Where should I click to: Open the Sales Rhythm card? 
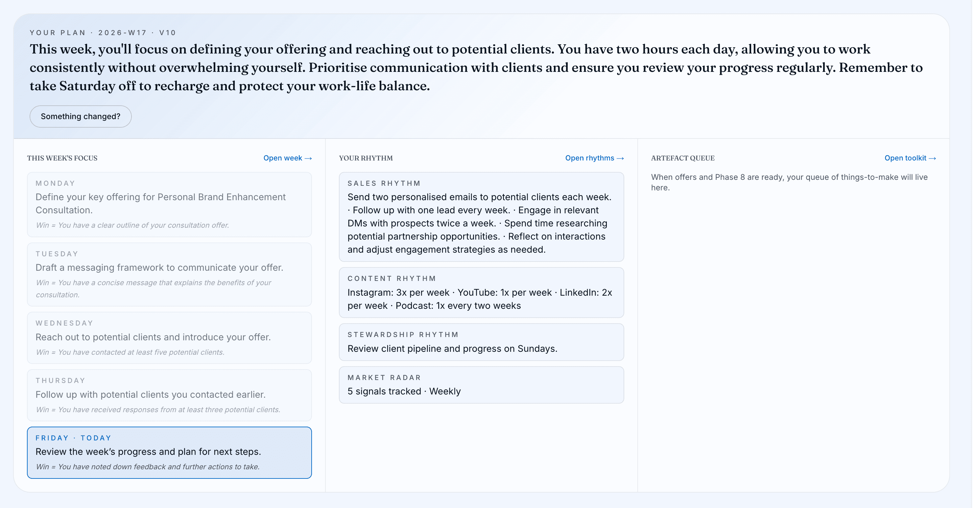[x=481, y=217]
